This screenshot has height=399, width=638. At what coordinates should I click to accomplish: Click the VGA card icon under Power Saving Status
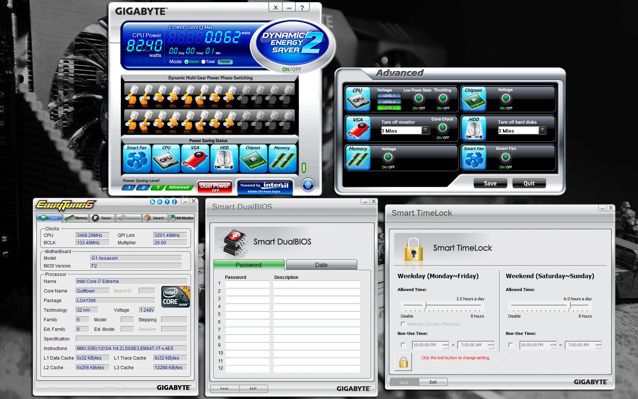point(195,158)
